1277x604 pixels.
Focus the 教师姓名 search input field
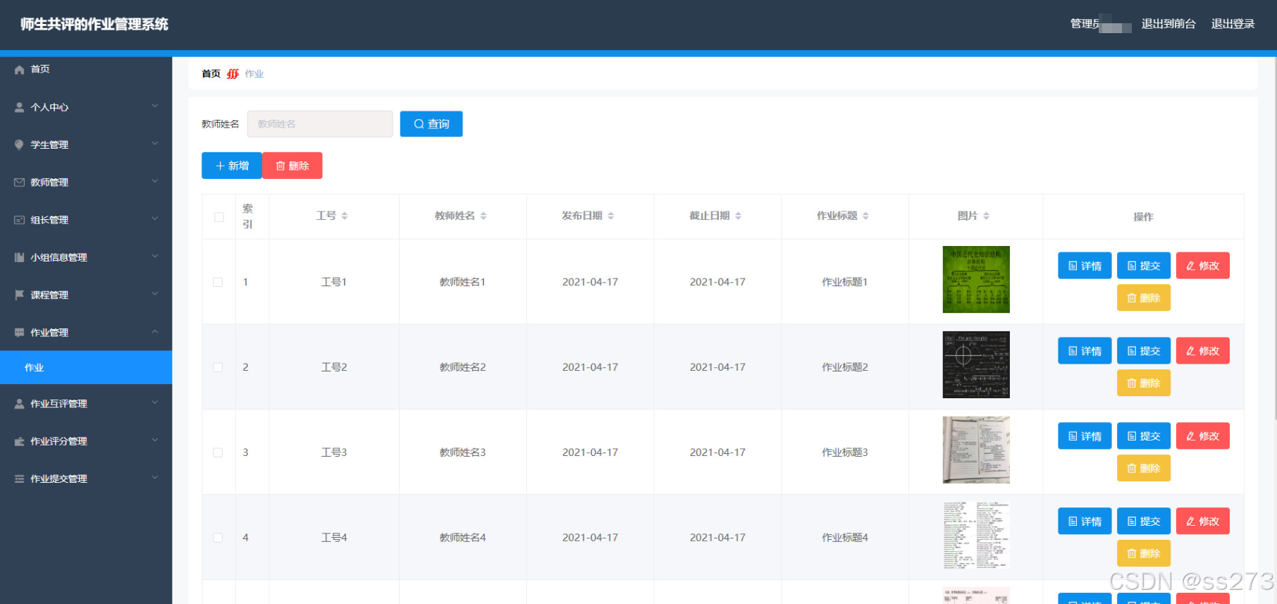[x=320, y=124]
